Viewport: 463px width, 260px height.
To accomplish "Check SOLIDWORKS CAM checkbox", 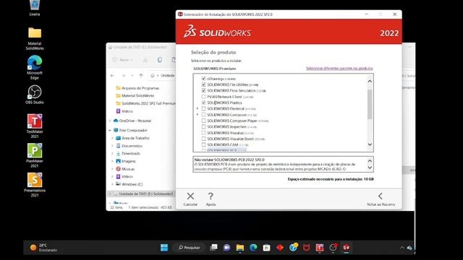I will (203, 144).
